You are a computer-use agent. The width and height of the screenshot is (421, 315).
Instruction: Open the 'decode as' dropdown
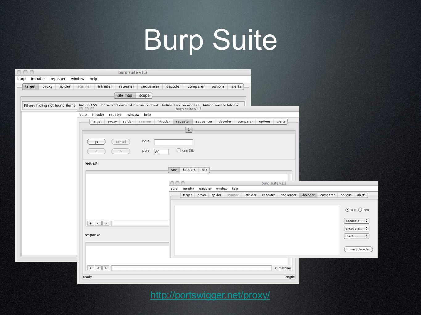[357, 221]
